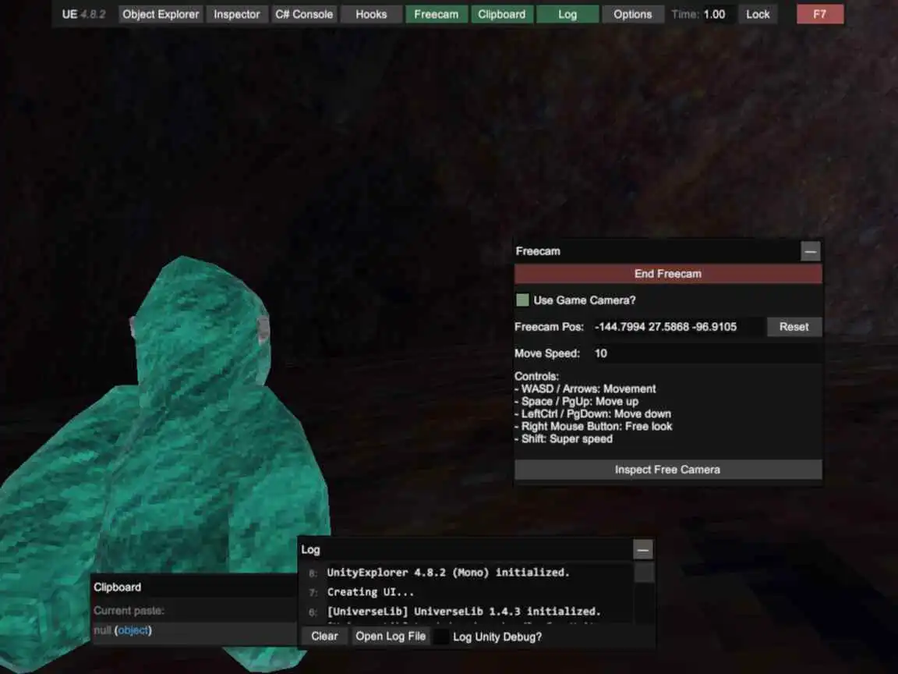The height and width of the screenshot is (674, 898).
Task: Toggle Use Game Camera checkbox
Action: coord(522,300)
